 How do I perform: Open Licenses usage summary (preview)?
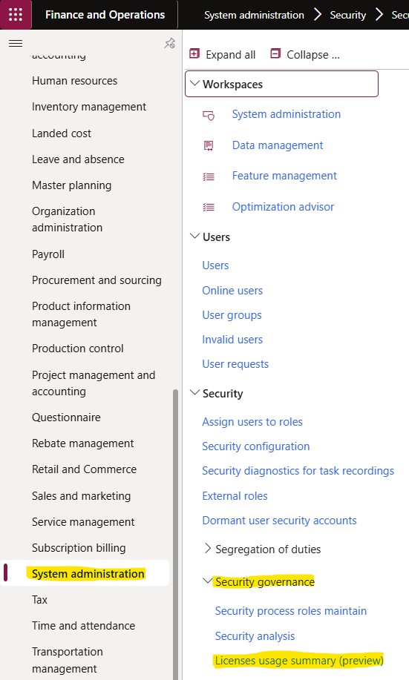pos(299,661)
